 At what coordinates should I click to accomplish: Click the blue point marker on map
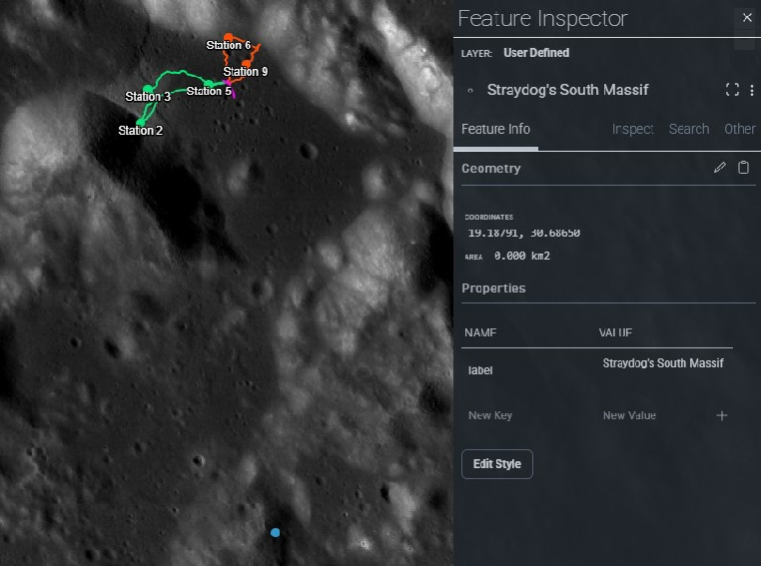coord(276,532)
